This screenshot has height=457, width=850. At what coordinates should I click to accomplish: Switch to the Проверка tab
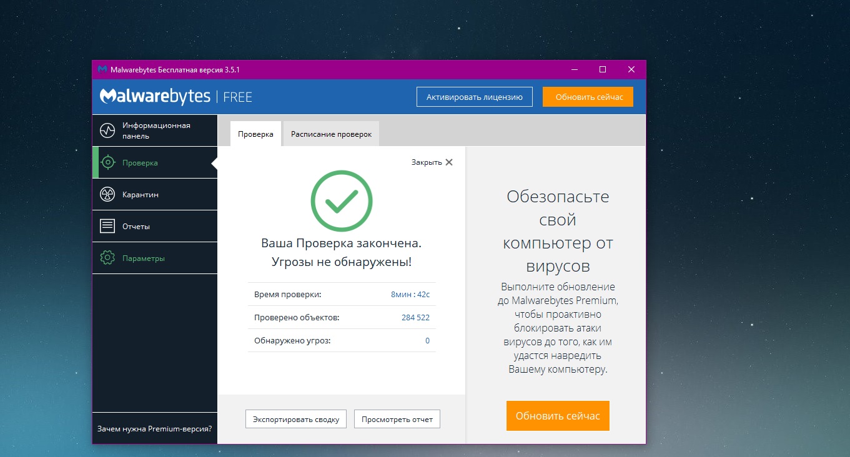255,134
